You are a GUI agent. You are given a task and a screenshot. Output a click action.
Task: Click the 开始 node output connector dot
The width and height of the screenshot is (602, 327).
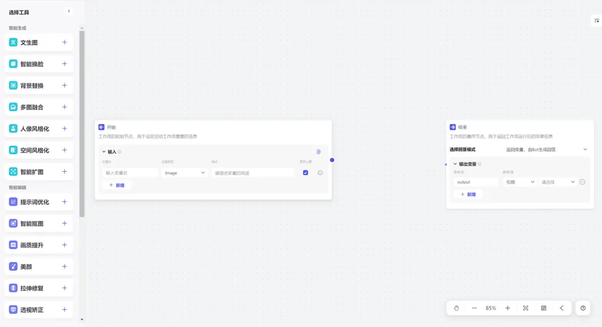click(x=332, y=160)
